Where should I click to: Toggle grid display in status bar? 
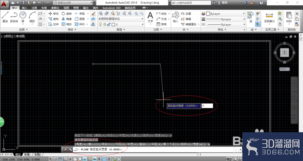tap(60, 159)
